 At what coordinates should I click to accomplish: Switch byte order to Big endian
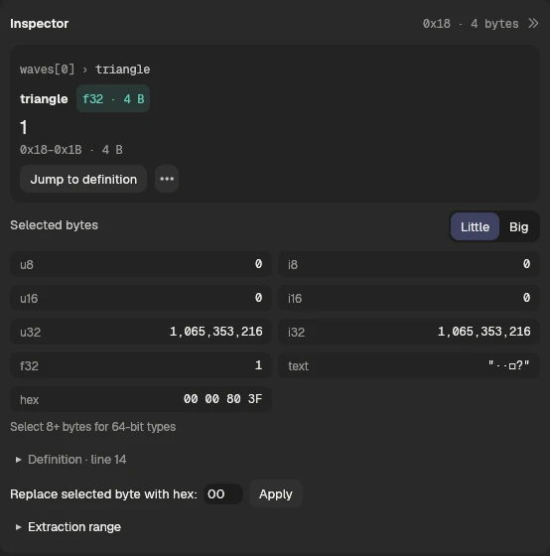point(519,226)
